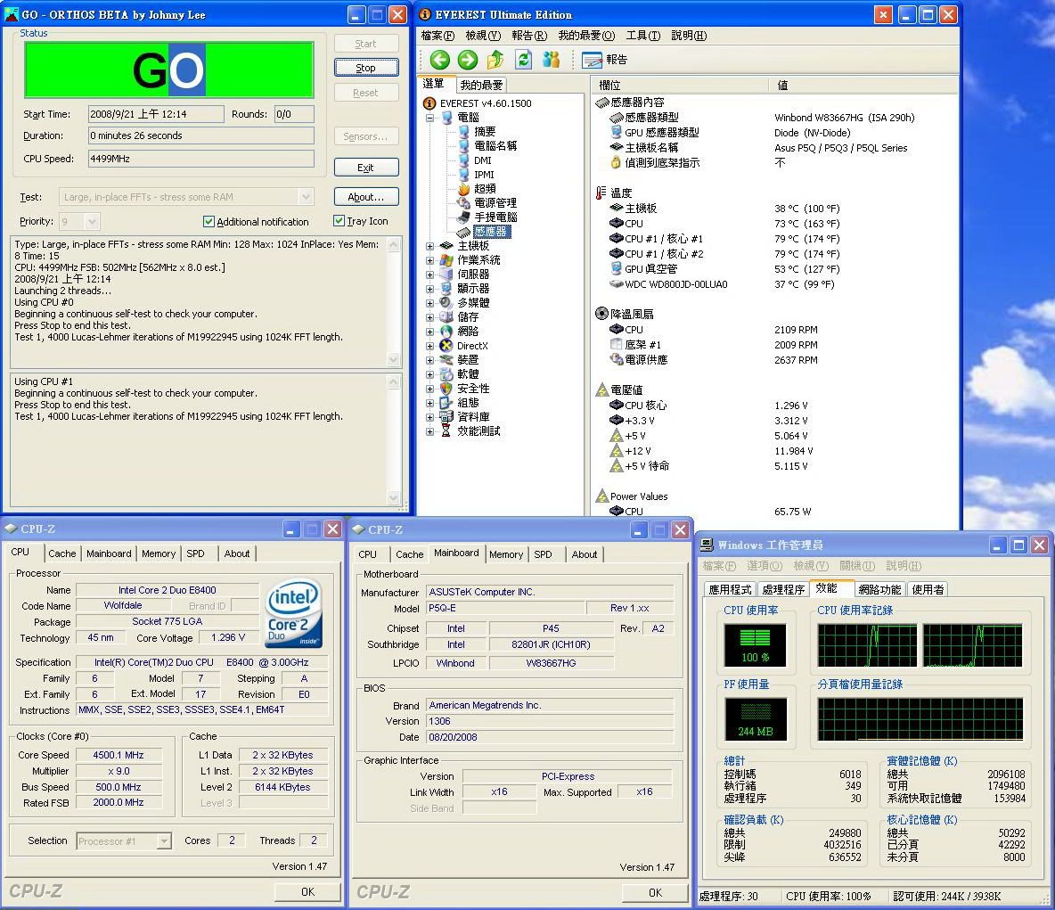The height and width of the screenshot is (910, 1055).
Task: Open the 超頻 overclock flame icon
Action: tap(463, 189)
